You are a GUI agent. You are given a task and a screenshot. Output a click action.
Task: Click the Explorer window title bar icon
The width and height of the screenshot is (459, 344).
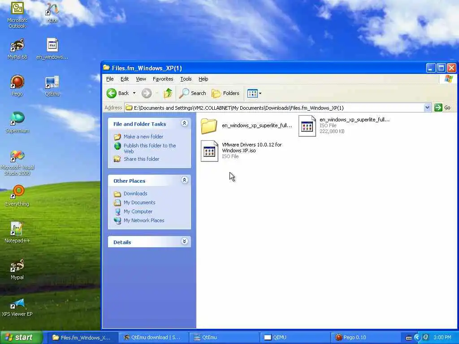pos(107,68)
